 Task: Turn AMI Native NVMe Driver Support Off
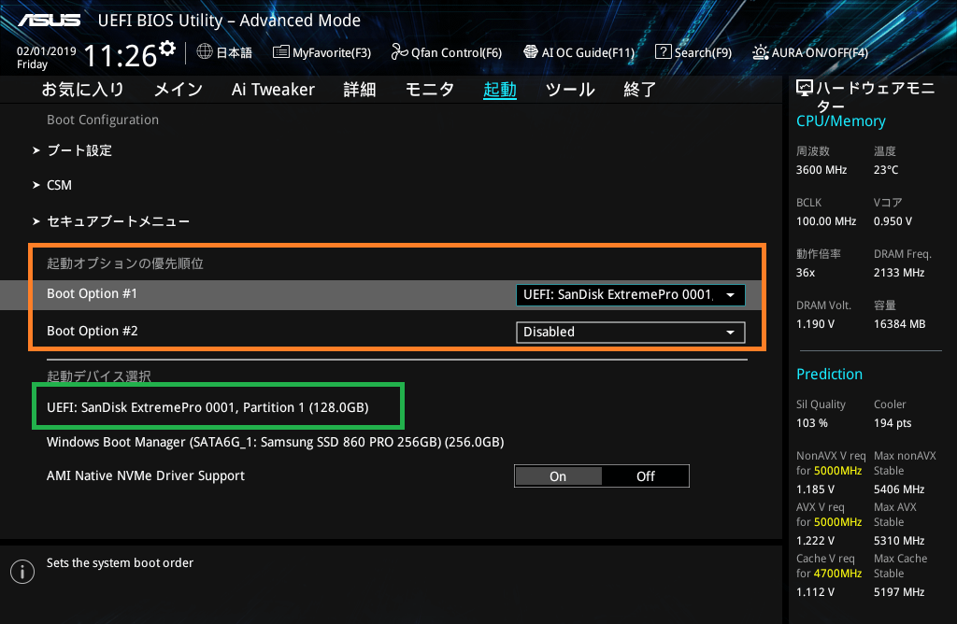(645, 476)
